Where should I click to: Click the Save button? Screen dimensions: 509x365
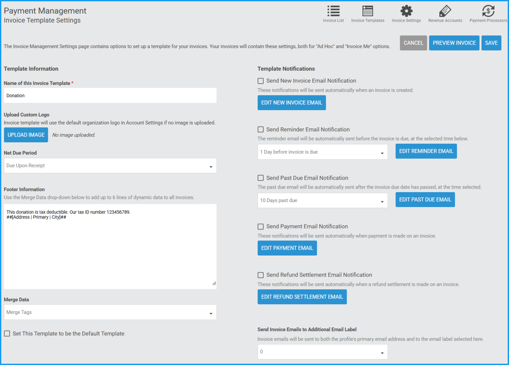coord(491,43)
